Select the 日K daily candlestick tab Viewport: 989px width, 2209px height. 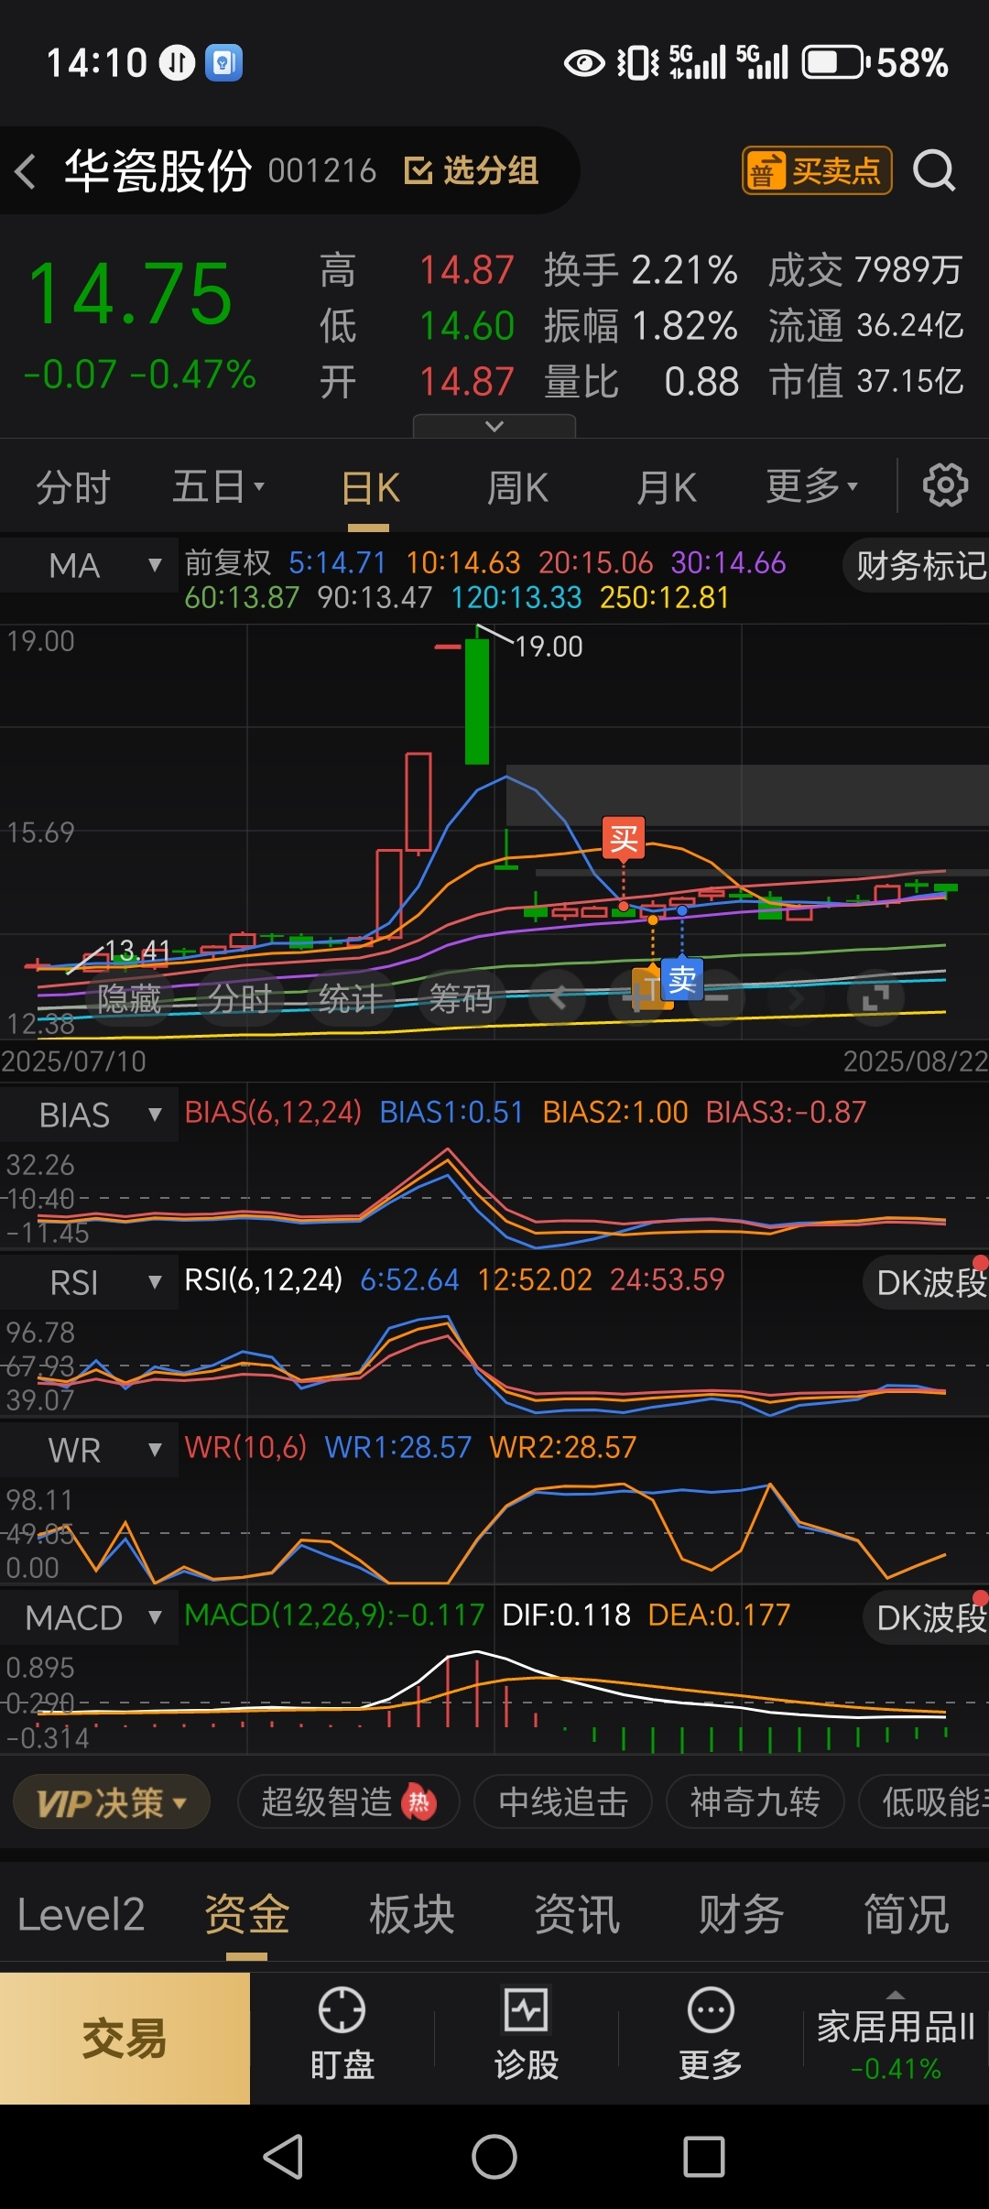tap(370, 487)
